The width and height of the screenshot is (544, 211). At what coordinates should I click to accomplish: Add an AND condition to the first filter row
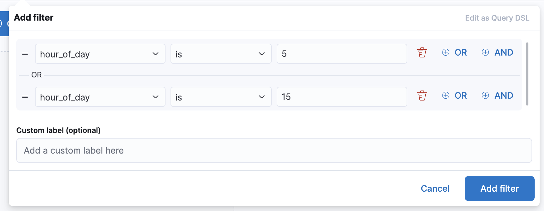pos(497,52)
